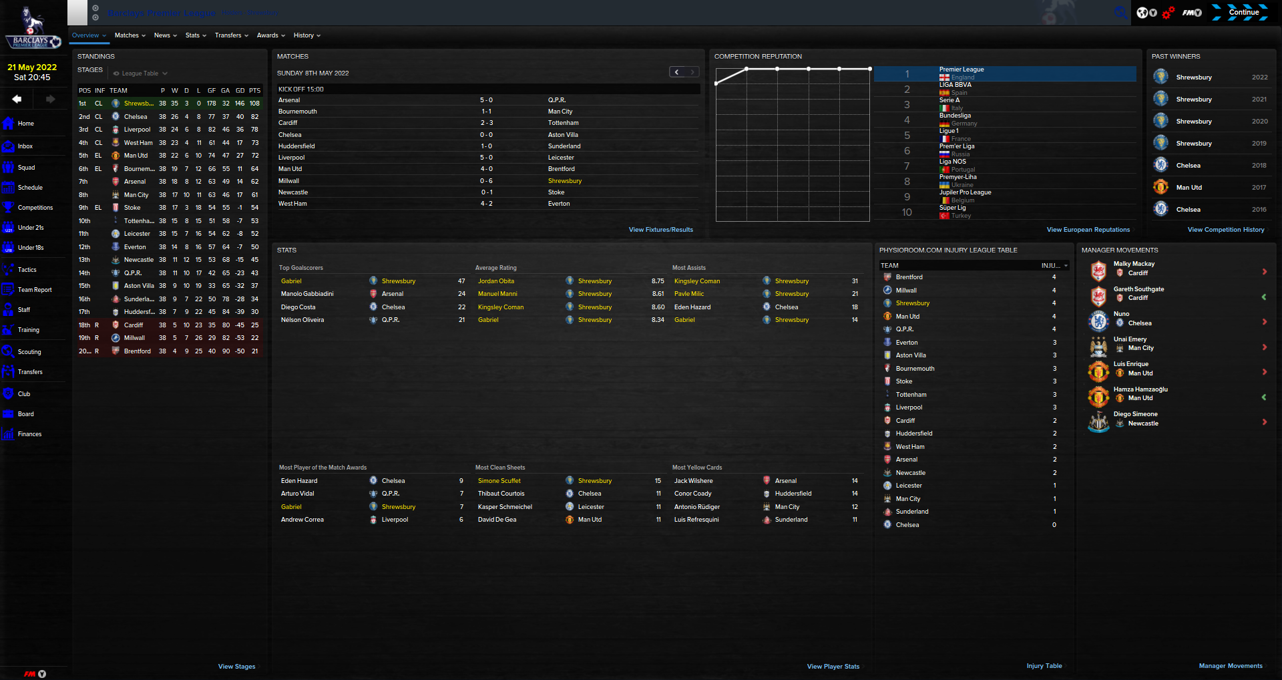Select Premier League reputation row

[1005, 73]
